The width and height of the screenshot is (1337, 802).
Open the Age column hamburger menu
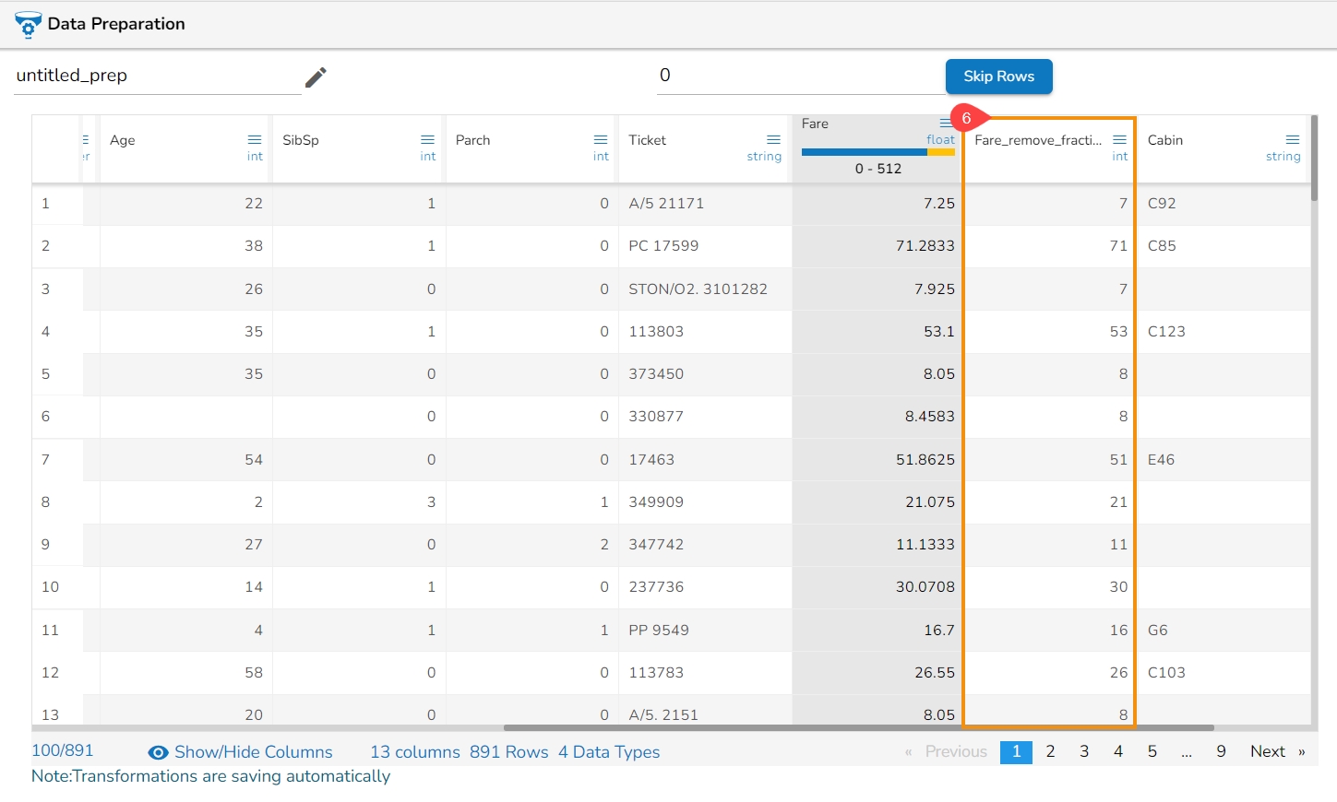255,140
